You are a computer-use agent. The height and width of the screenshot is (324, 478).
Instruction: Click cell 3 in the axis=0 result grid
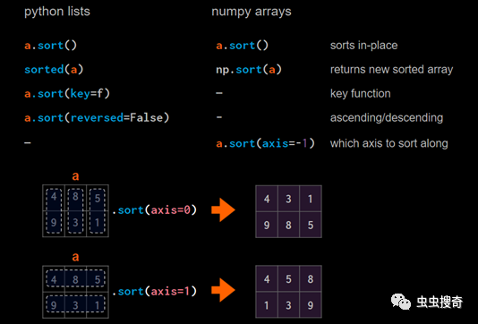288,199
